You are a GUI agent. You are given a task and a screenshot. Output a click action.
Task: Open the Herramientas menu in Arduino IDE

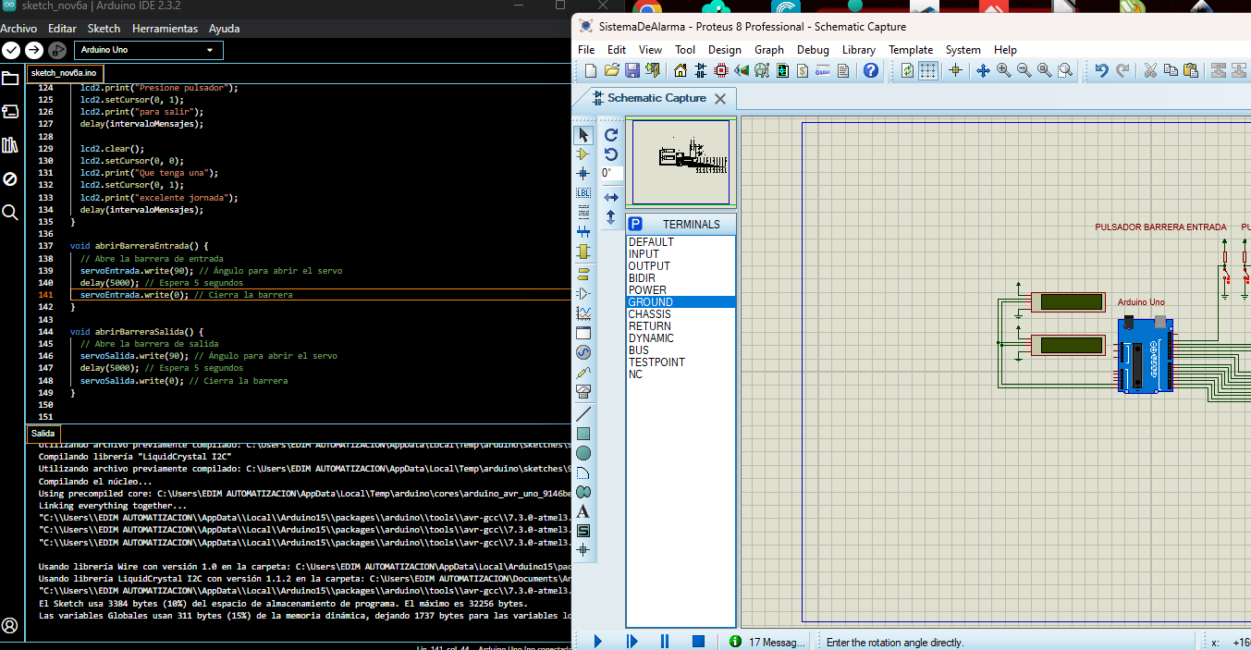(165, 29)
